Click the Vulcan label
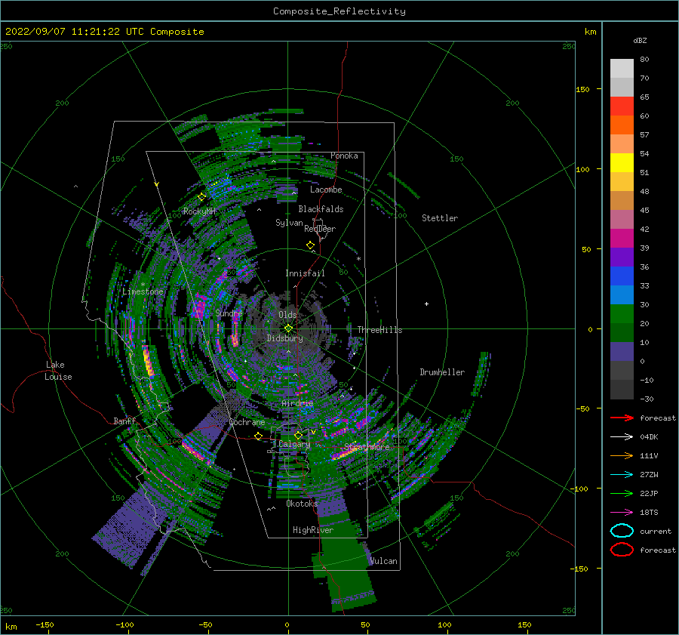Screen dimensions: 679x635 (384, 561)
